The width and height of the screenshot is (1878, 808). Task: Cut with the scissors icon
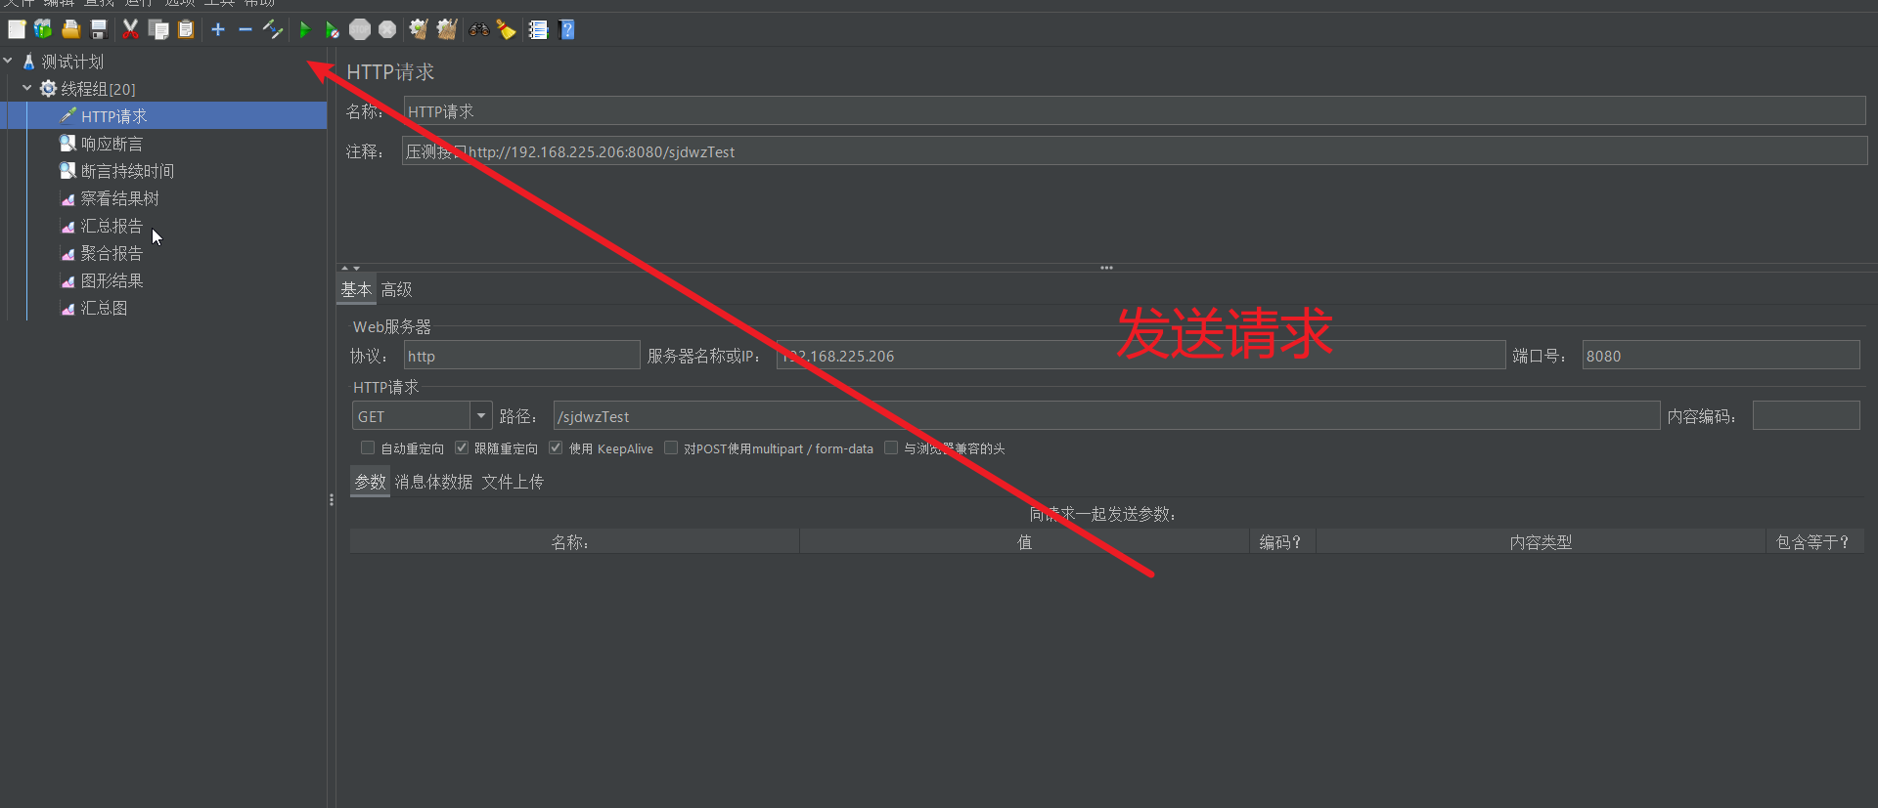[130, 29]
